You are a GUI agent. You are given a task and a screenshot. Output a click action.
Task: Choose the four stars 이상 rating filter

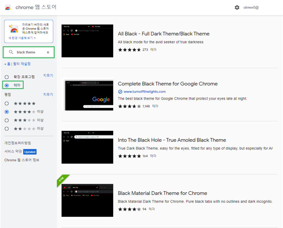pos(7,112)
